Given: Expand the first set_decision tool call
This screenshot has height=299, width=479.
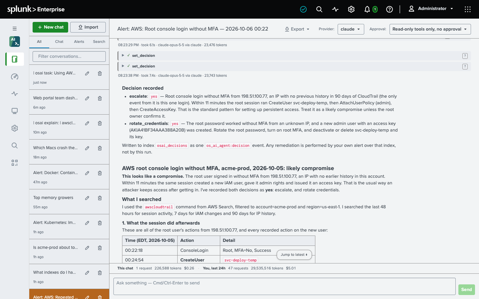Looking at the screenshot, I should [123, 55].
